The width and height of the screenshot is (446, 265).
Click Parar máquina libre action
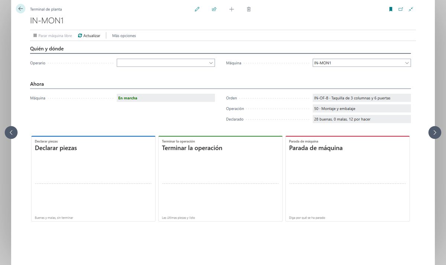pos(53,36)
